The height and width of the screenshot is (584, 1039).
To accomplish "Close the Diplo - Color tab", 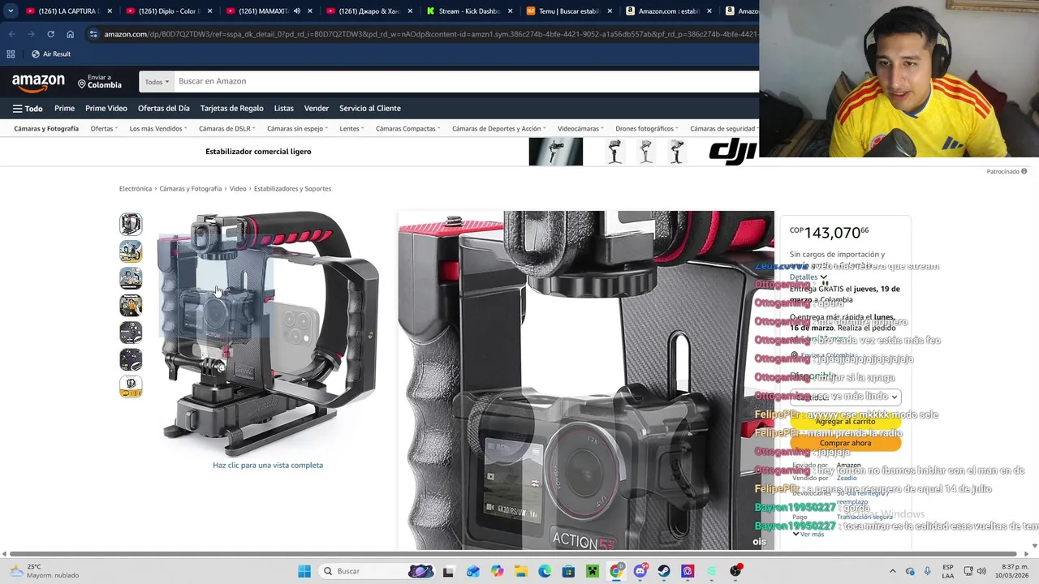I will 209,11.
